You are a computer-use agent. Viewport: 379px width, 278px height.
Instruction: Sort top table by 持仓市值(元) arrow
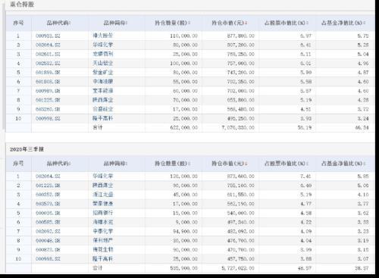click(x=246, y=23)
